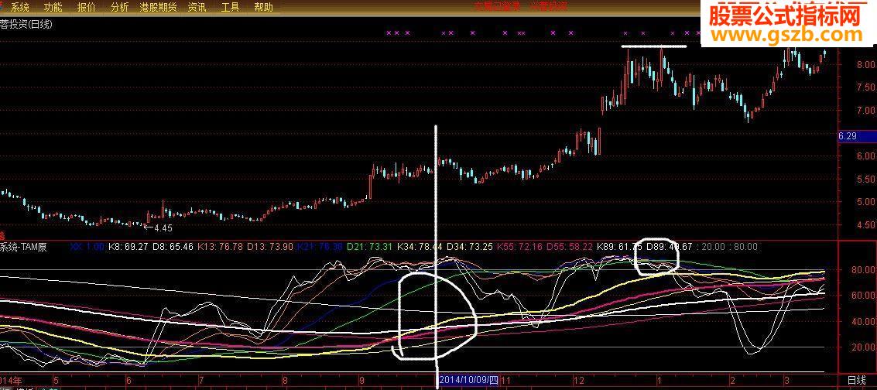Click the 2014/10/09/四 date label
877x390 pixels.
pos(468,380)
